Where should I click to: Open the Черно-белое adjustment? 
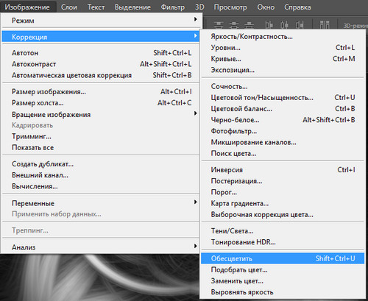(x=283, y=120)
